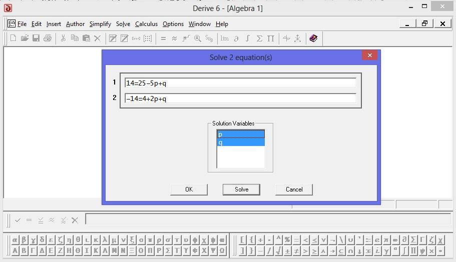This screenshot has width=456, height=262.
Task: Insert lowercase alpha from Greek palette
Action: (x=15, y=240)
